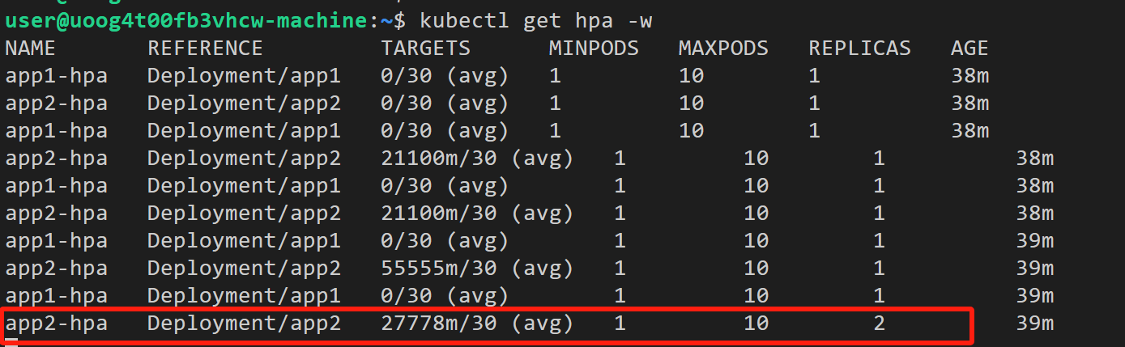Click MAXPODS value 10 in highlighted row
1125x347 pixels.
756,324
